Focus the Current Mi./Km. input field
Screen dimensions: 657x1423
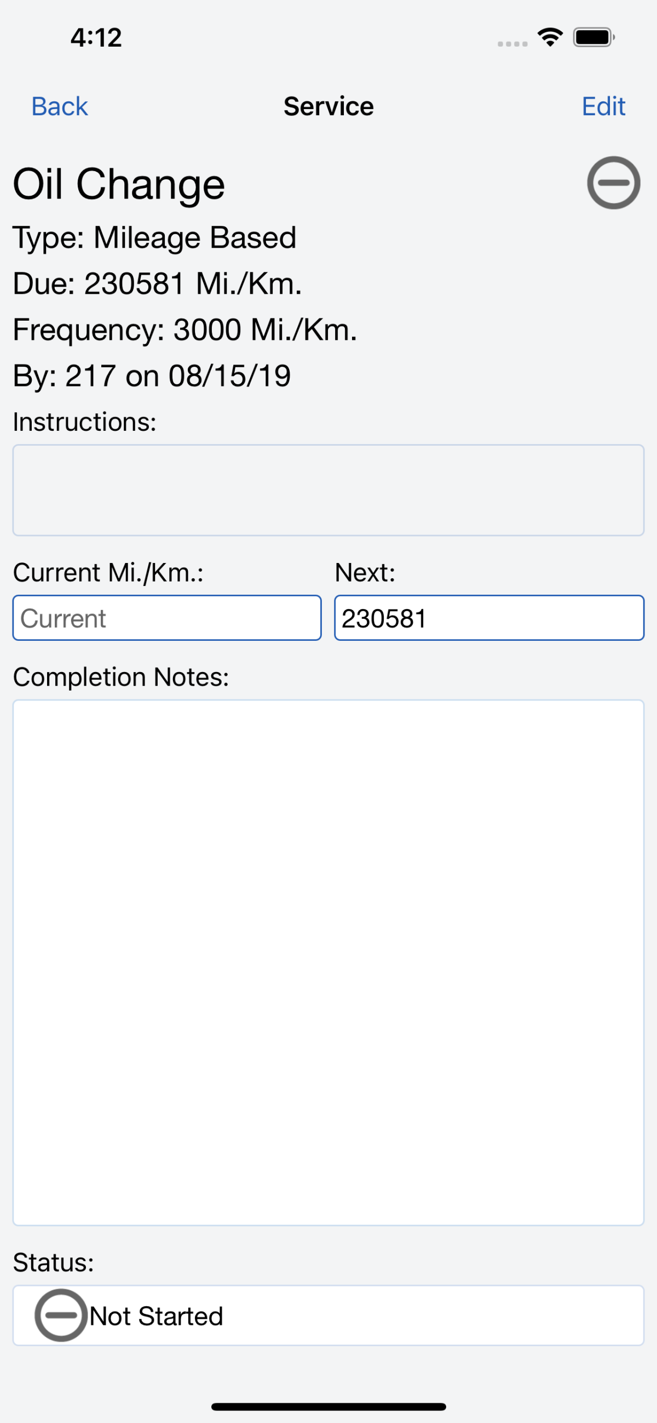pyautogui.click(x=167, y=618)
